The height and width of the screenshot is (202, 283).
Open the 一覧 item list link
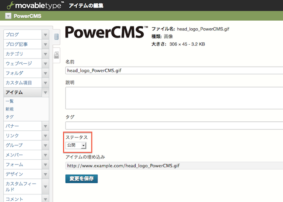pyautogui.click(x=10, y=101)
